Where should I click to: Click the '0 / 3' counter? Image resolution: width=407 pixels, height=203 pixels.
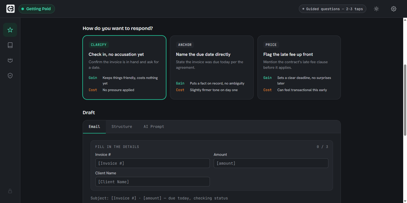coord(322,147)
